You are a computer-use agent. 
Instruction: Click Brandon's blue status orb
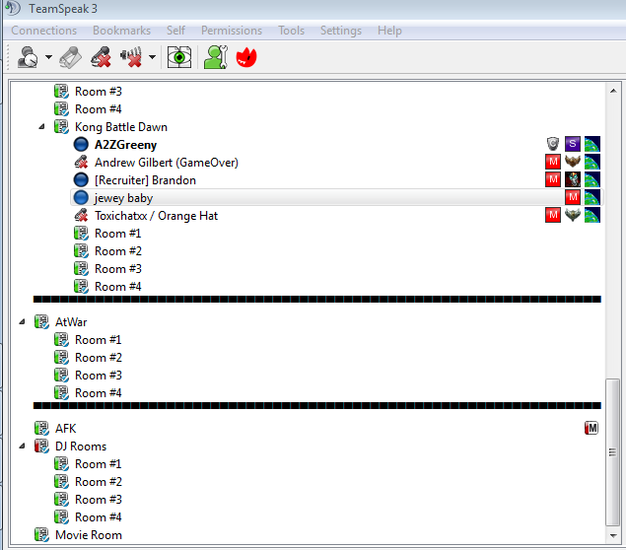click(81, 180)
